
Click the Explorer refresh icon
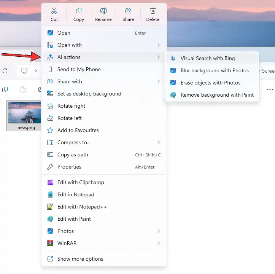(5, 71)
